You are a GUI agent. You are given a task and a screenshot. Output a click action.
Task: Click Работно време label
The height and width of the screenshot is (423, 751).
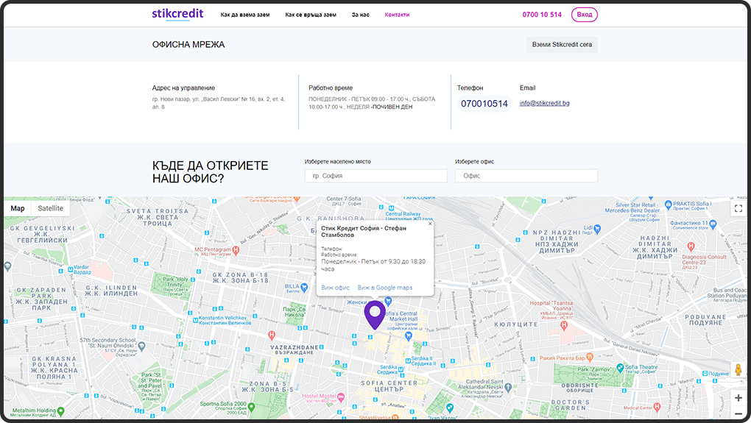331,88
